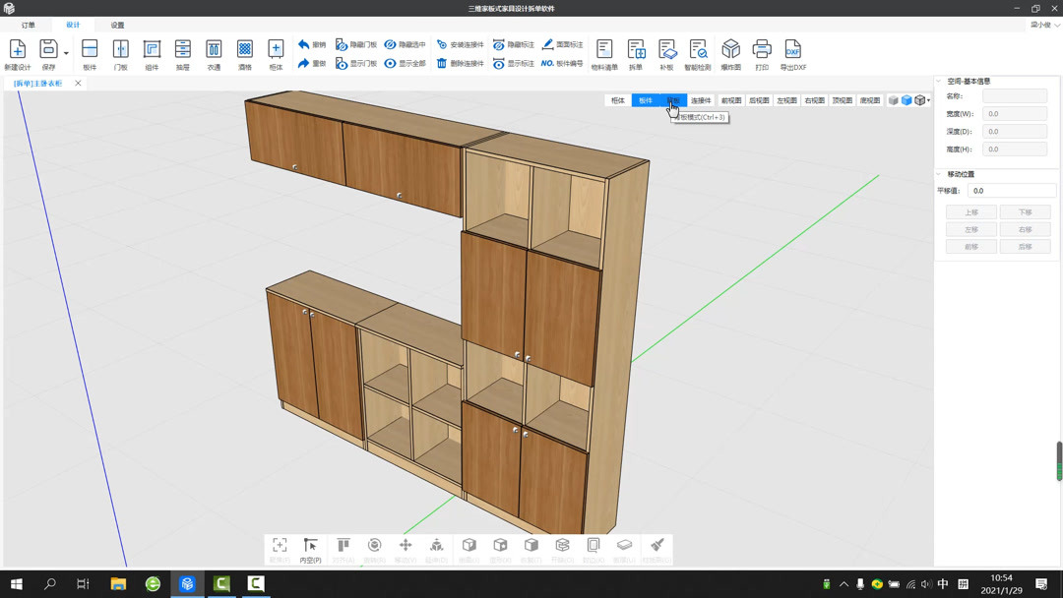Select the 内空(P) selection tool
This screenshot has width=1063, height=598.
(310, 550)
